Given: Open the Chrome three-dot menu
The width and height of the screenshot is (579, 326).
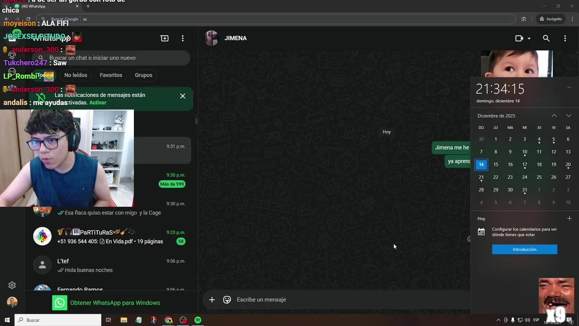Looking at the screenshot, I should 573,19.
